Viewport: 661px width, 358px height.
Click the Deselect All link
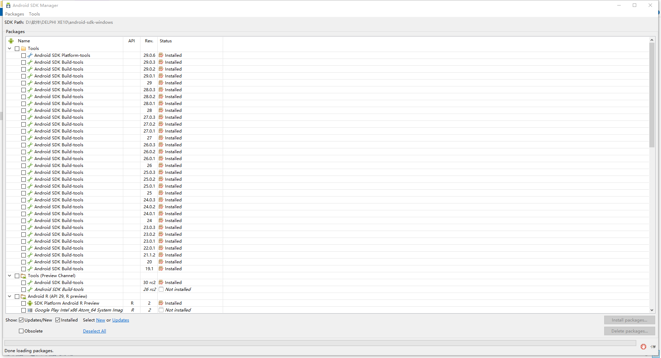click(x=94, y=331)
